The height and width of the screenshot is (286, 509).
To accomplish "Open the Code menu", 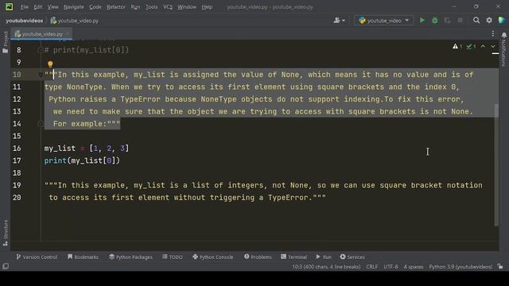I will (95, 7).
